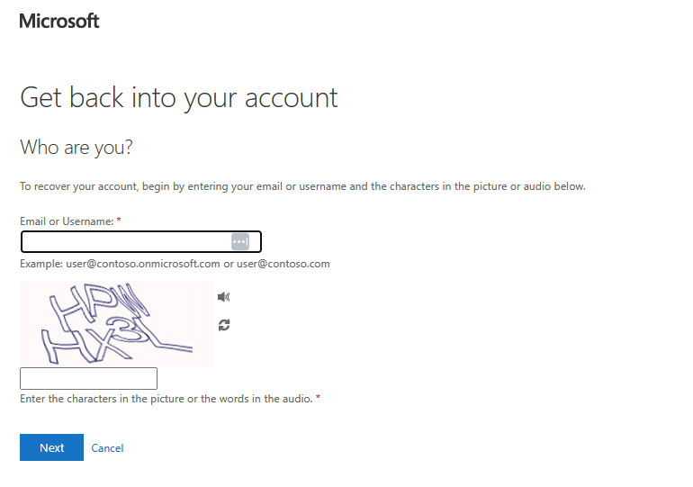Click the 'Who are you?' subheading
Screen dimensions: 693x487
(76, 147)
